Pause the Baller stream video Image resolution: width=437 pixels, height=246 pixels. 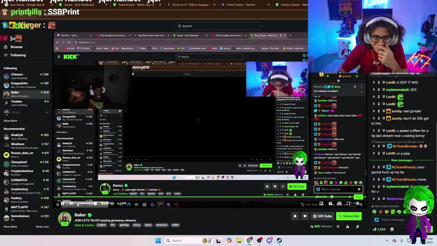click(x=62, y=203)
